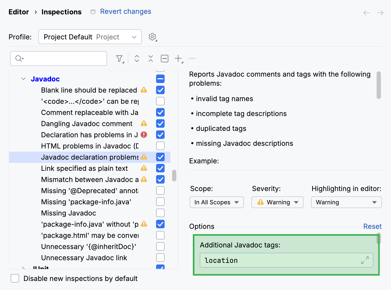
Task: Check 'Disable new inspections by default'
Action: tap(15, 278)
